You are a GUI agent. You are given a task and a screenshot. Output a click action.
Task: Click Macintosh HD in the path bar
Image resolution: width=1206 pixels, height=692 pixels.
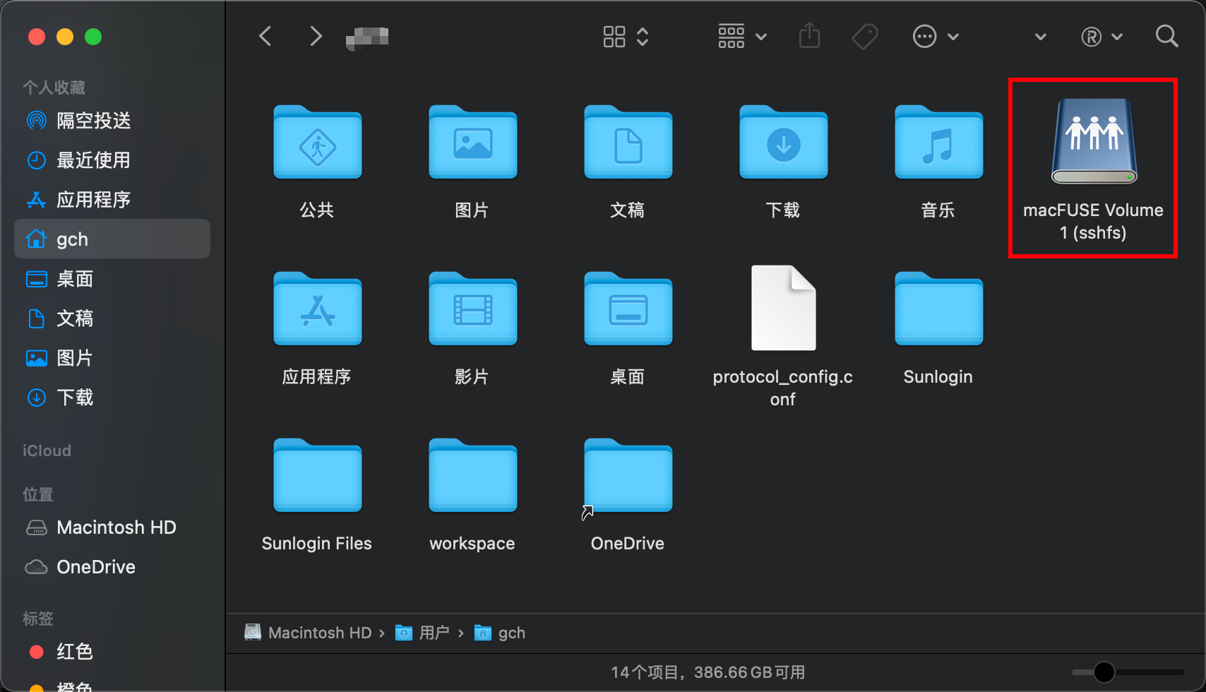pos(319,633)
